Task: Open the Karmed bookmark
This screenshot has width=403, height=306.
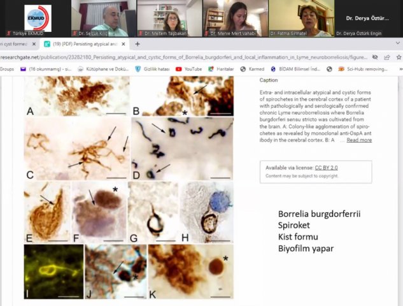Action: tap(253, 68)
